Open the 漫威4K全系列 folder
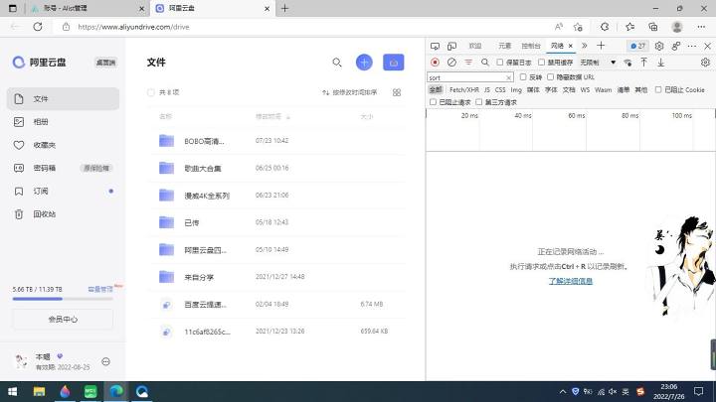716x402 pixels. [276, 196]
